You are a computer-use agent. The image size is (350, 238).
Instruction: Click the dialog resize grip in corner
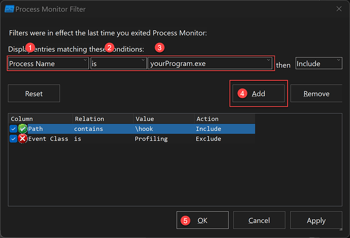coord(341,229)
